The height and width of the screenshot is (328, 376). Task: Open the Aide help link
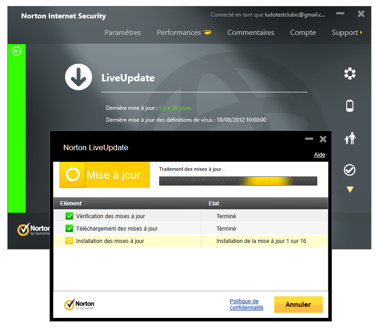click(320, 155)
